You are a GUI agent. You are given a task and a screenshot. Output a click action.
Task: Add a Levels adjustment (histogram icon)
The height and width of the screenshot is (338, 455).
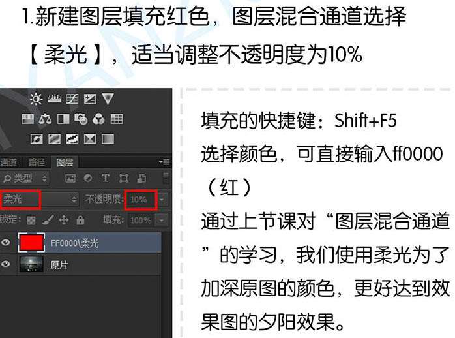pyautogui.click(x=54, y=99)
